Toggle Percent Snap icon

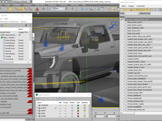[26, 9]
